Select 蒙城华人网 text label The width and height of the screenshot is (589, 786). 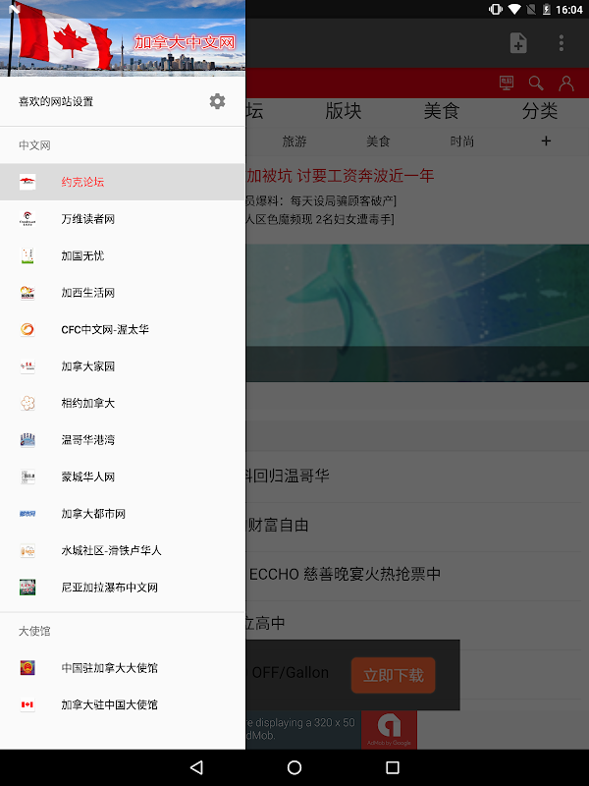click(88, 477)
